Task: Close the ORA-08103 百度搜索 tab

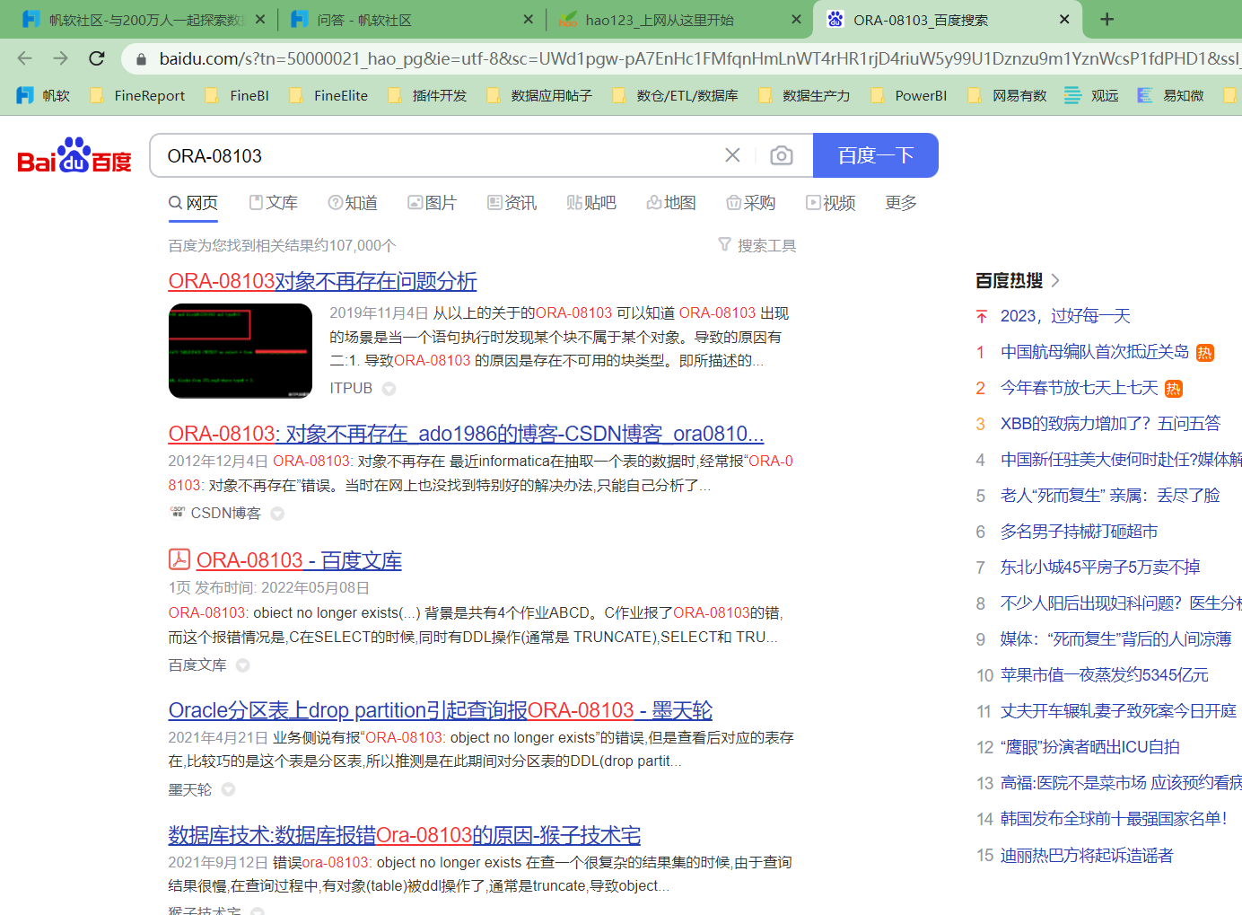Action: (1064, 19)
